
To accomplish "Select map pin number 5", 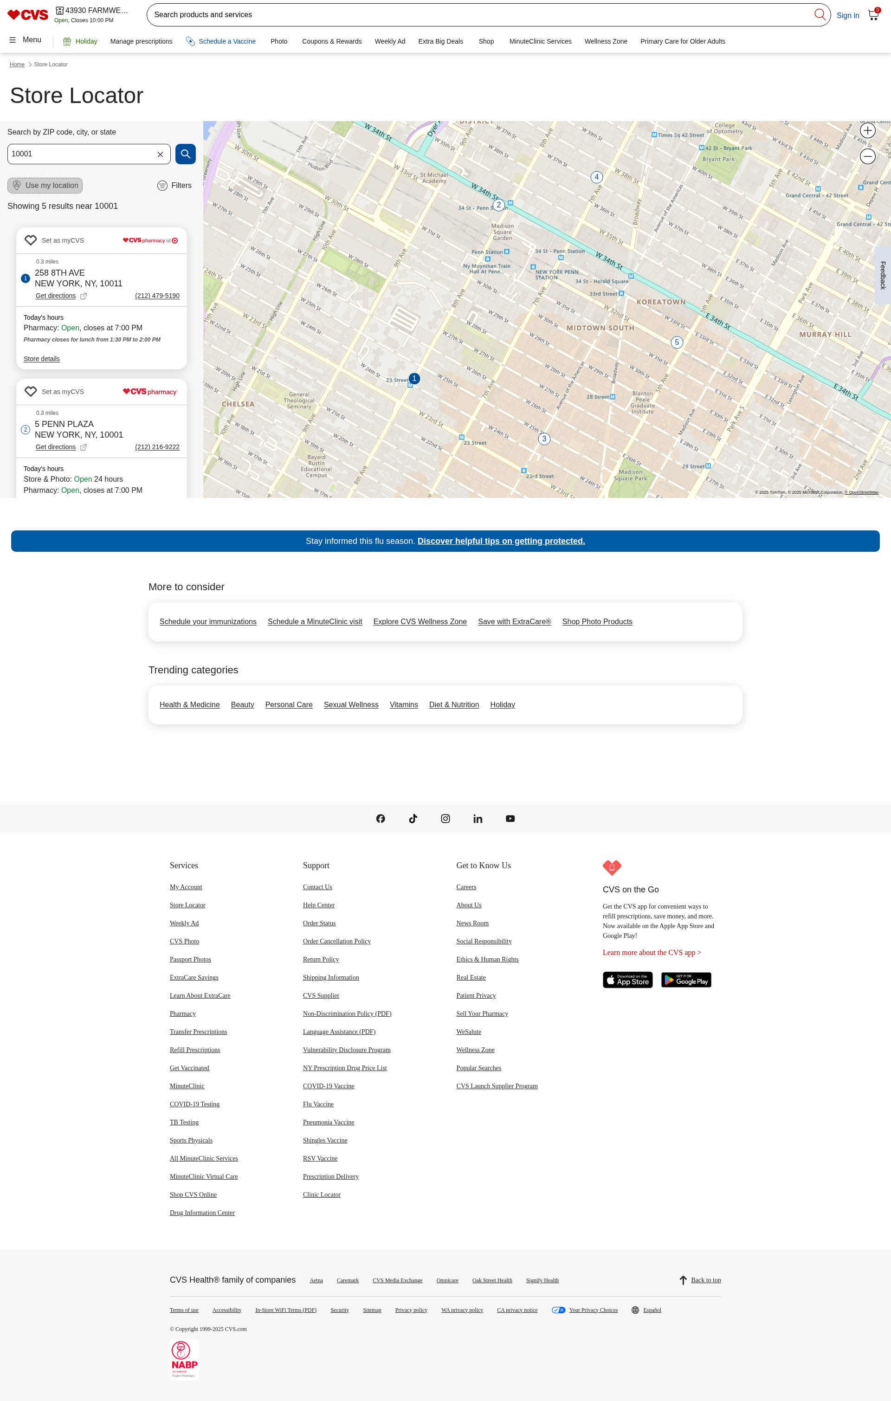I will 677,342.
